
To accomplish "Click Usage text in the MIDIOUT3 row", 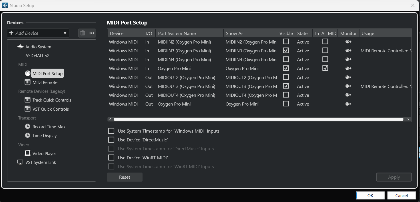I will (386, 86).
